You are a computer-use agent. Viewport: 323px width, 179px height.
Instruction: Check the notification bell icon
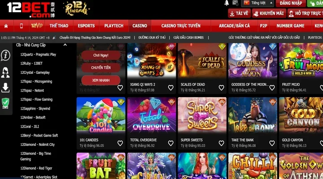[x=227, y=3]
